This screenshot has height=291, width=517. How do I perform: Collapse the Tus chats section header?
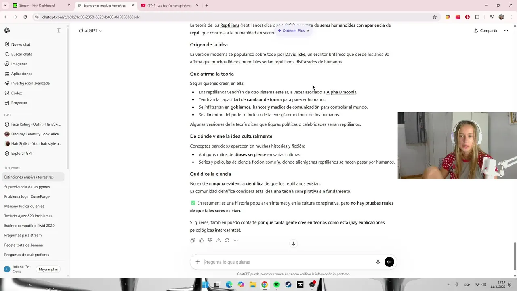12,168
